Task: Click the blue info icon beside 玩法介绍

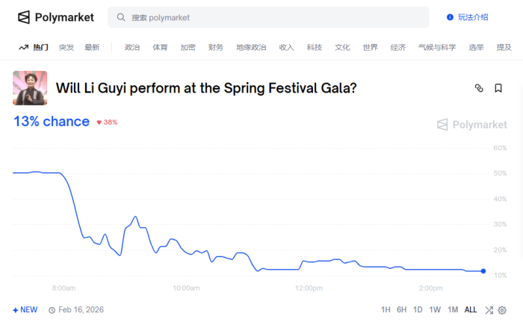Action: [x=450, y=16]
